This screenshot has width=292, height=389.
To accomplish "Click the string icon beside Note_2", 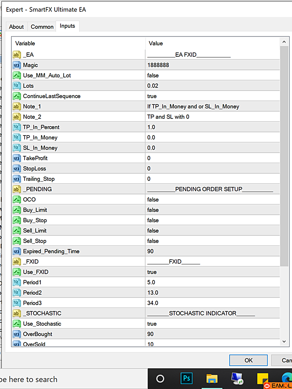I will pyautogui.click(x=17, y=117).
